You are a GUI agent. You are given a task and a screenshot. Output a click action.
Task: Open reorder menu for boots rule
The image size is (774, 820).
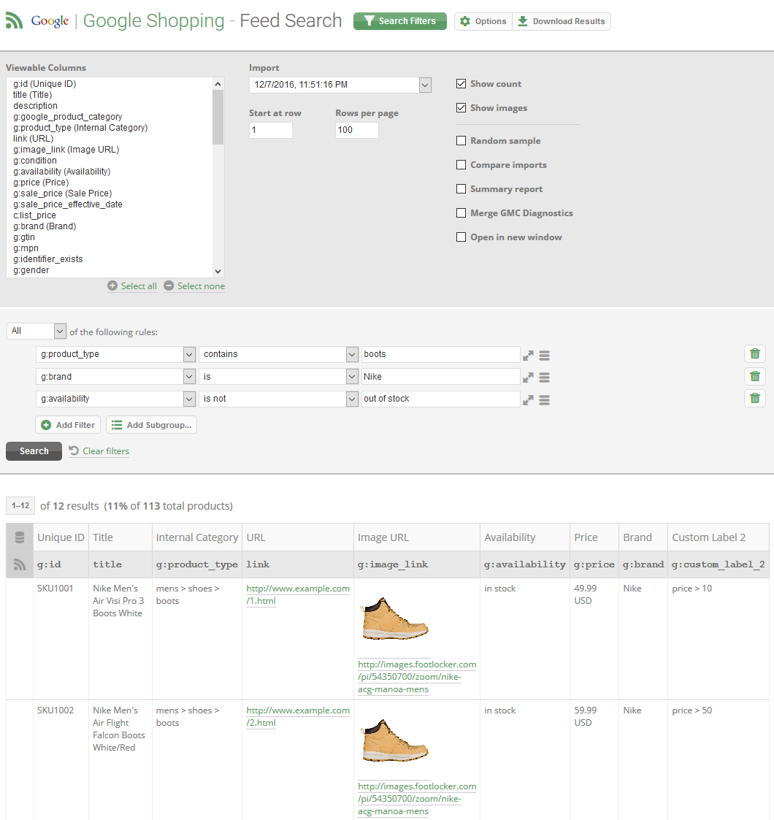[x=545, y=356]
